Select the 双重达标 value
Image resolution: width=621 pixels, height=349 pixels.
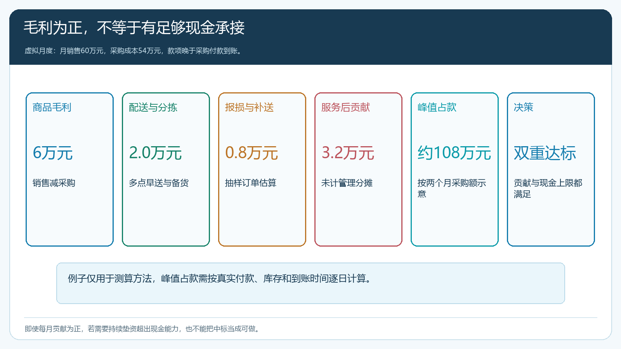click(x=545, y=153)
